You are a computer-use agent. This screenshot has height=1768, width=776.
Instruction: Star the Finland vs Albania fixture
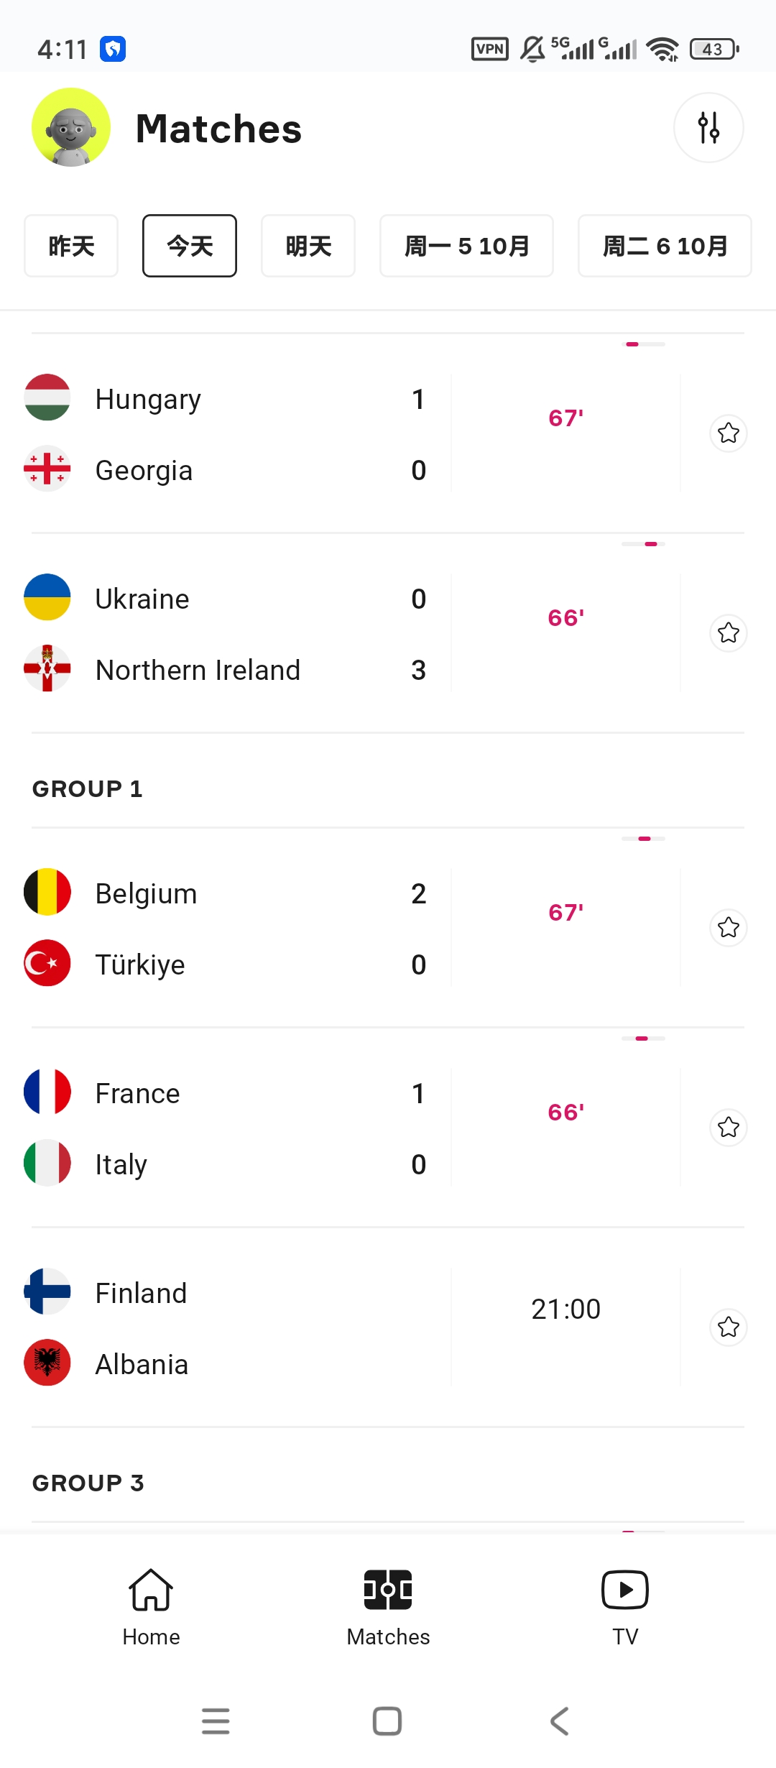point(729,1327)
